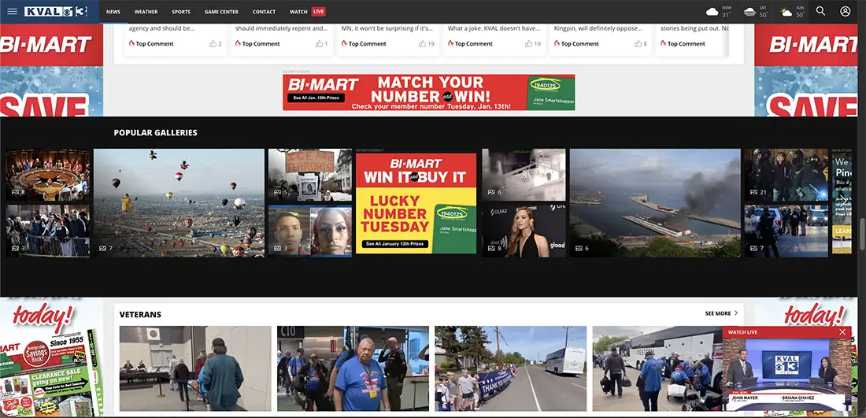Viewport: 866px width, 418px height.
Task: Click the Veterans section heading
Action: [x=140, y=314]
